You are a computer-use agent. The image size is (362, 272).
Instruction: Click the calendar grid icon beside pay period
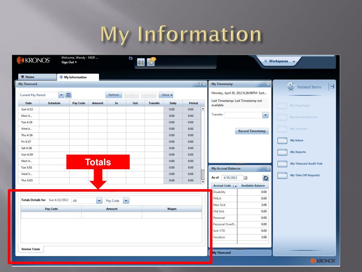coord(68,95)
